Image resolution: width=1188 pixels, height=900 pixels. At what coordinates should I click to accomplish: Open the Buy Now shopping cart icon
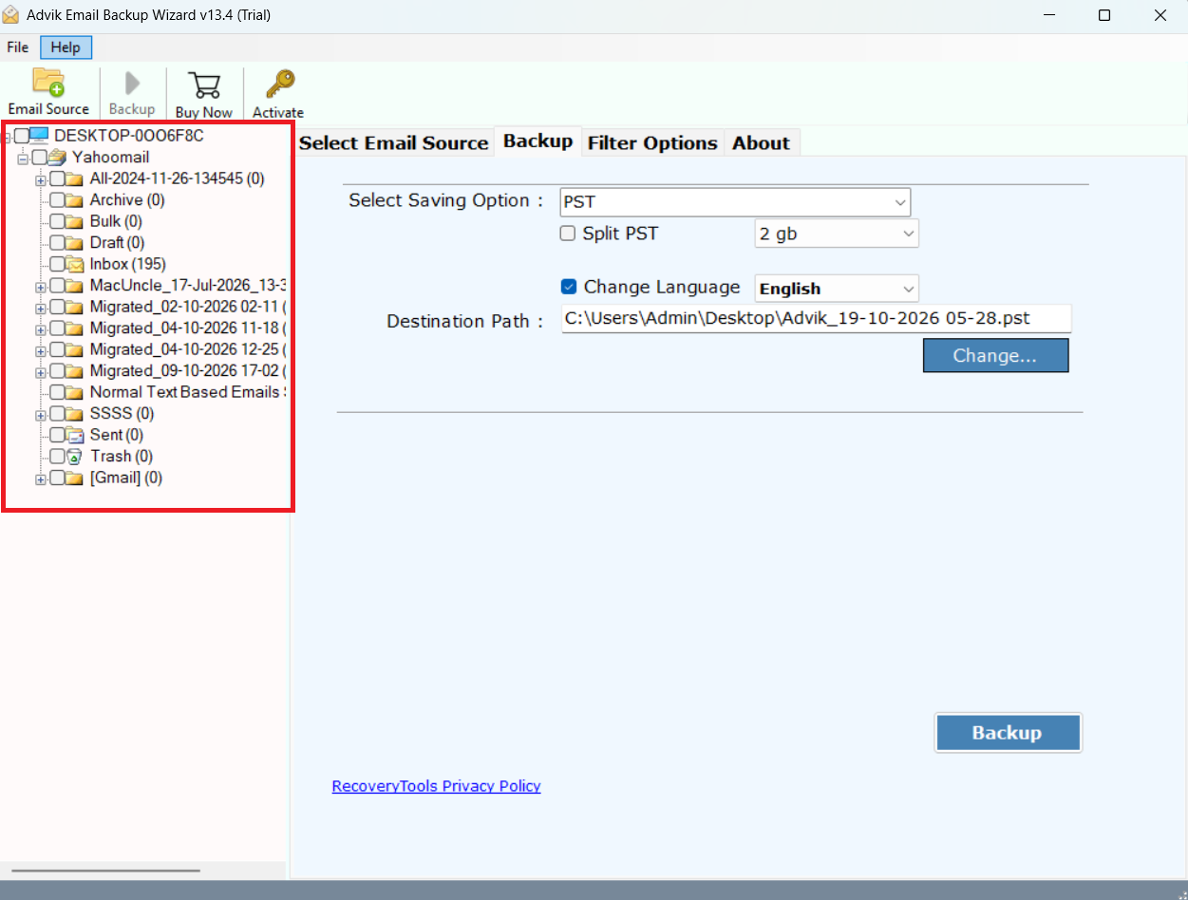(204, 85)
